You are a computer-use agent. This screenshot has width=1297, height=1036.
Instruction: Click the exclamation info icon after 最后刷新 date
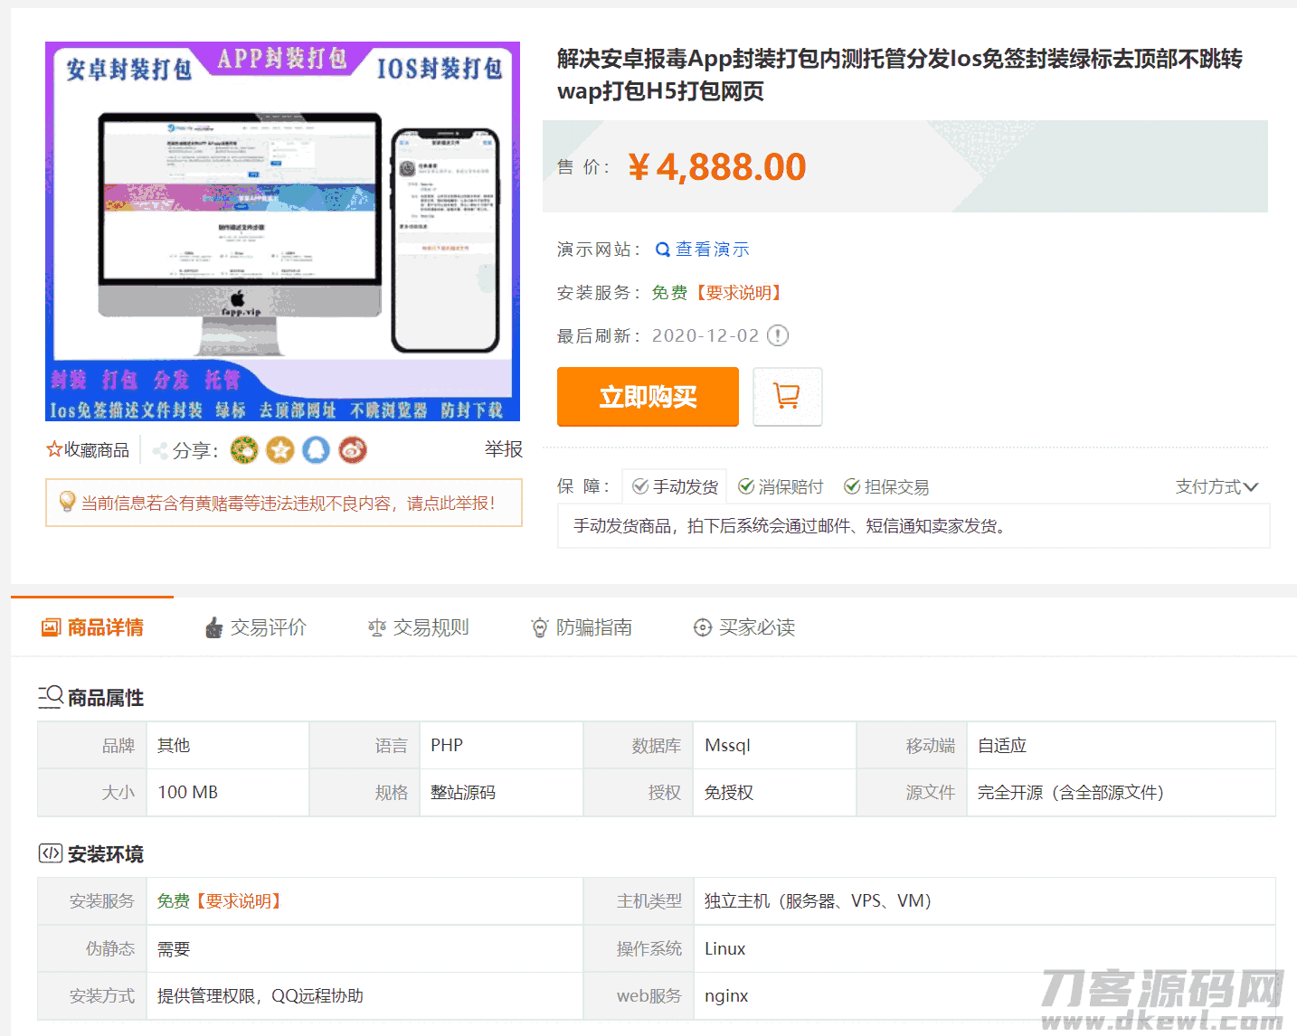(776, 335)
